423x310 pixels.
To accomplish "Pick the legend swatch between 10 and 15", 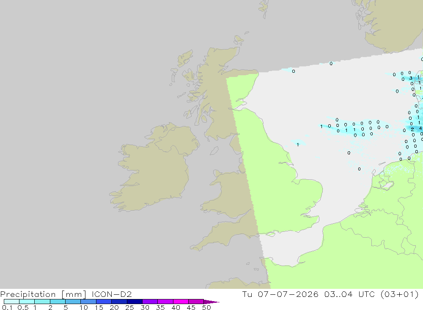I will 88,302.
